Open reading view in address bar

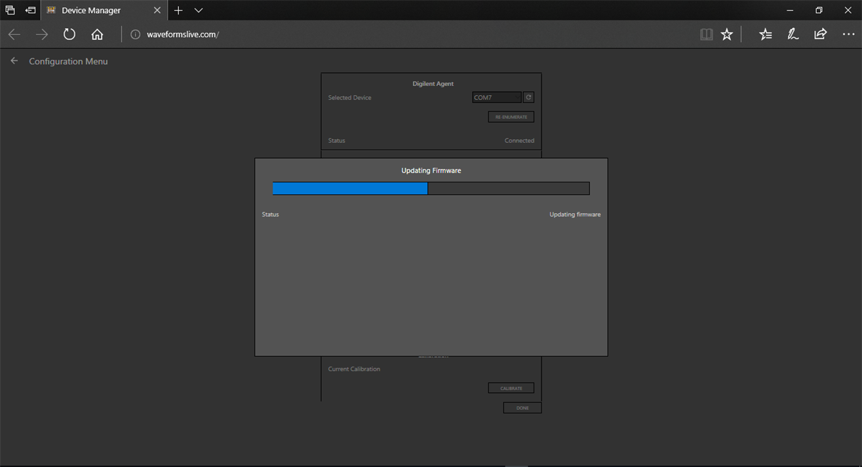pyautogui.click(x=706, y=35)
